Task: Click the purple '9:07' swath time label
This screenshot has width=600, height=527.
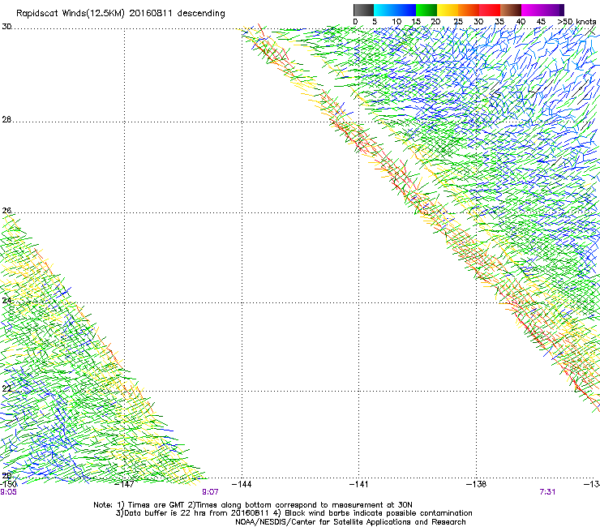Action: point(211,492)
